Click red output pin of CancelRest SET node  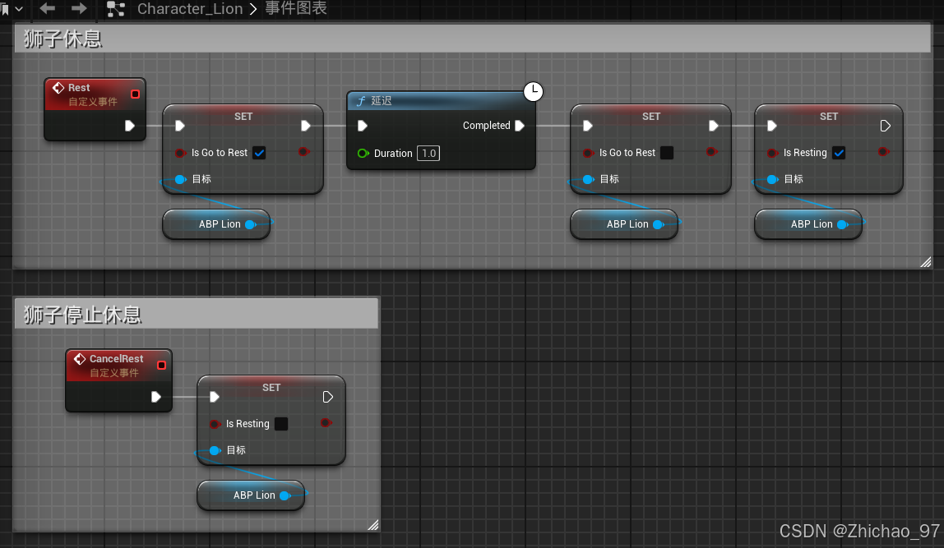point(326,423)
